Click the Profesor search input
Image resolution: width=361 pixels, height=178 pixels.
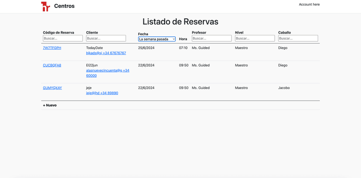point(211,38)
